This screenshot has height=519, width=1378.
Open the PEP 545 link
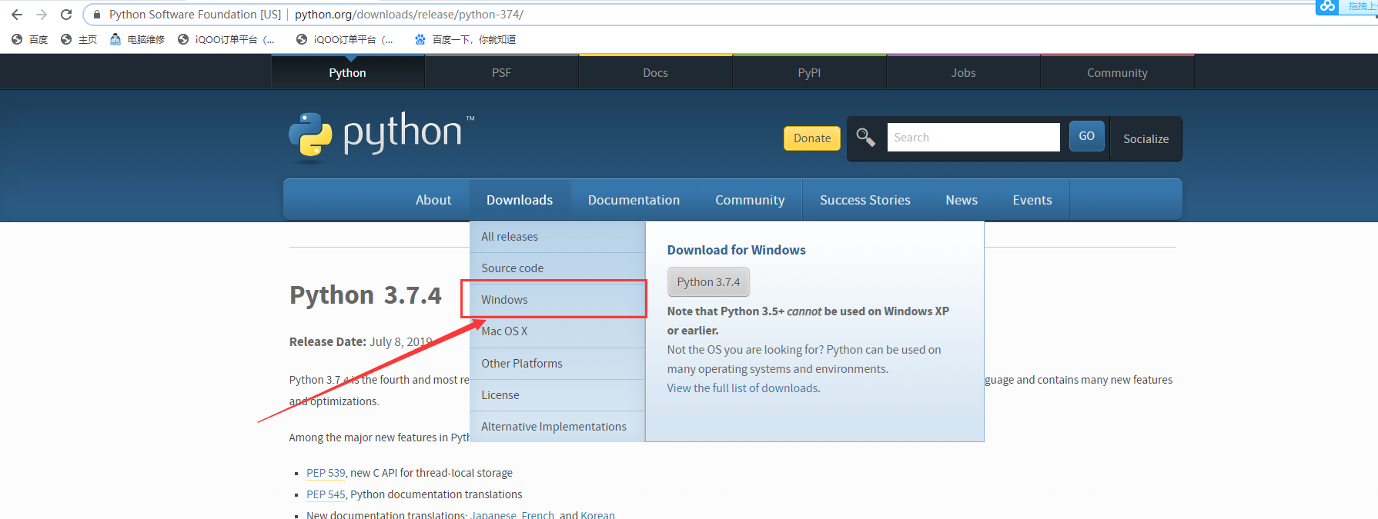tap(326, 494)
